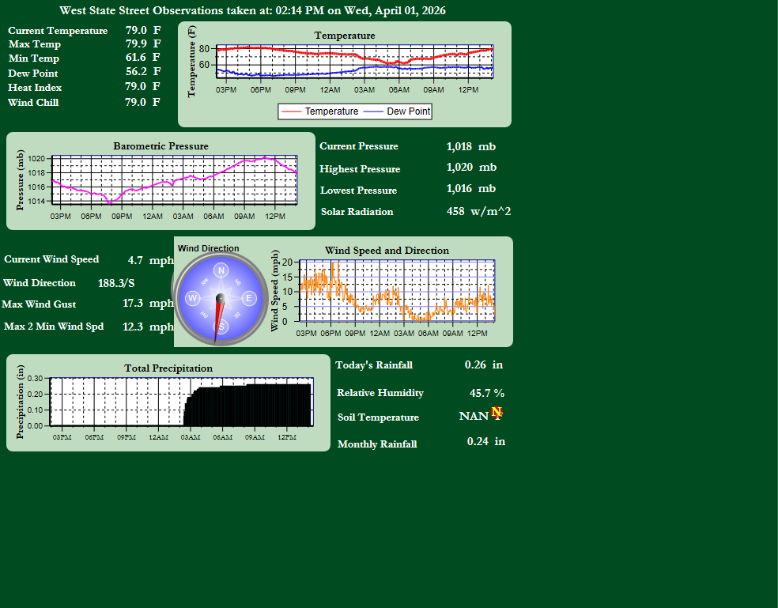Click the Current Temperature label
Viewport: 778px width, 608px height.
pyautogui.click(x=58, y=31)
